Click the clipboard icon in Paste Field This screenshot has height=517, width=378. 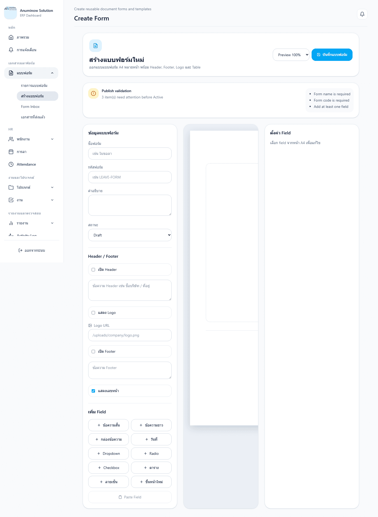120,497
